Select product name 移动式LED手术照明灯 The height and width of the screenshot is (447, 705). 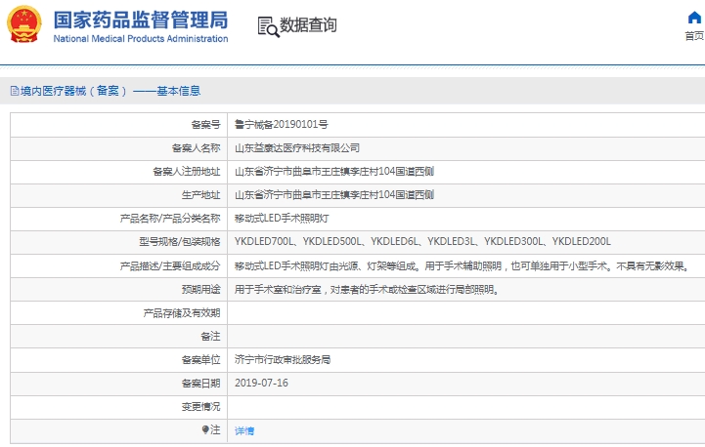282,218
